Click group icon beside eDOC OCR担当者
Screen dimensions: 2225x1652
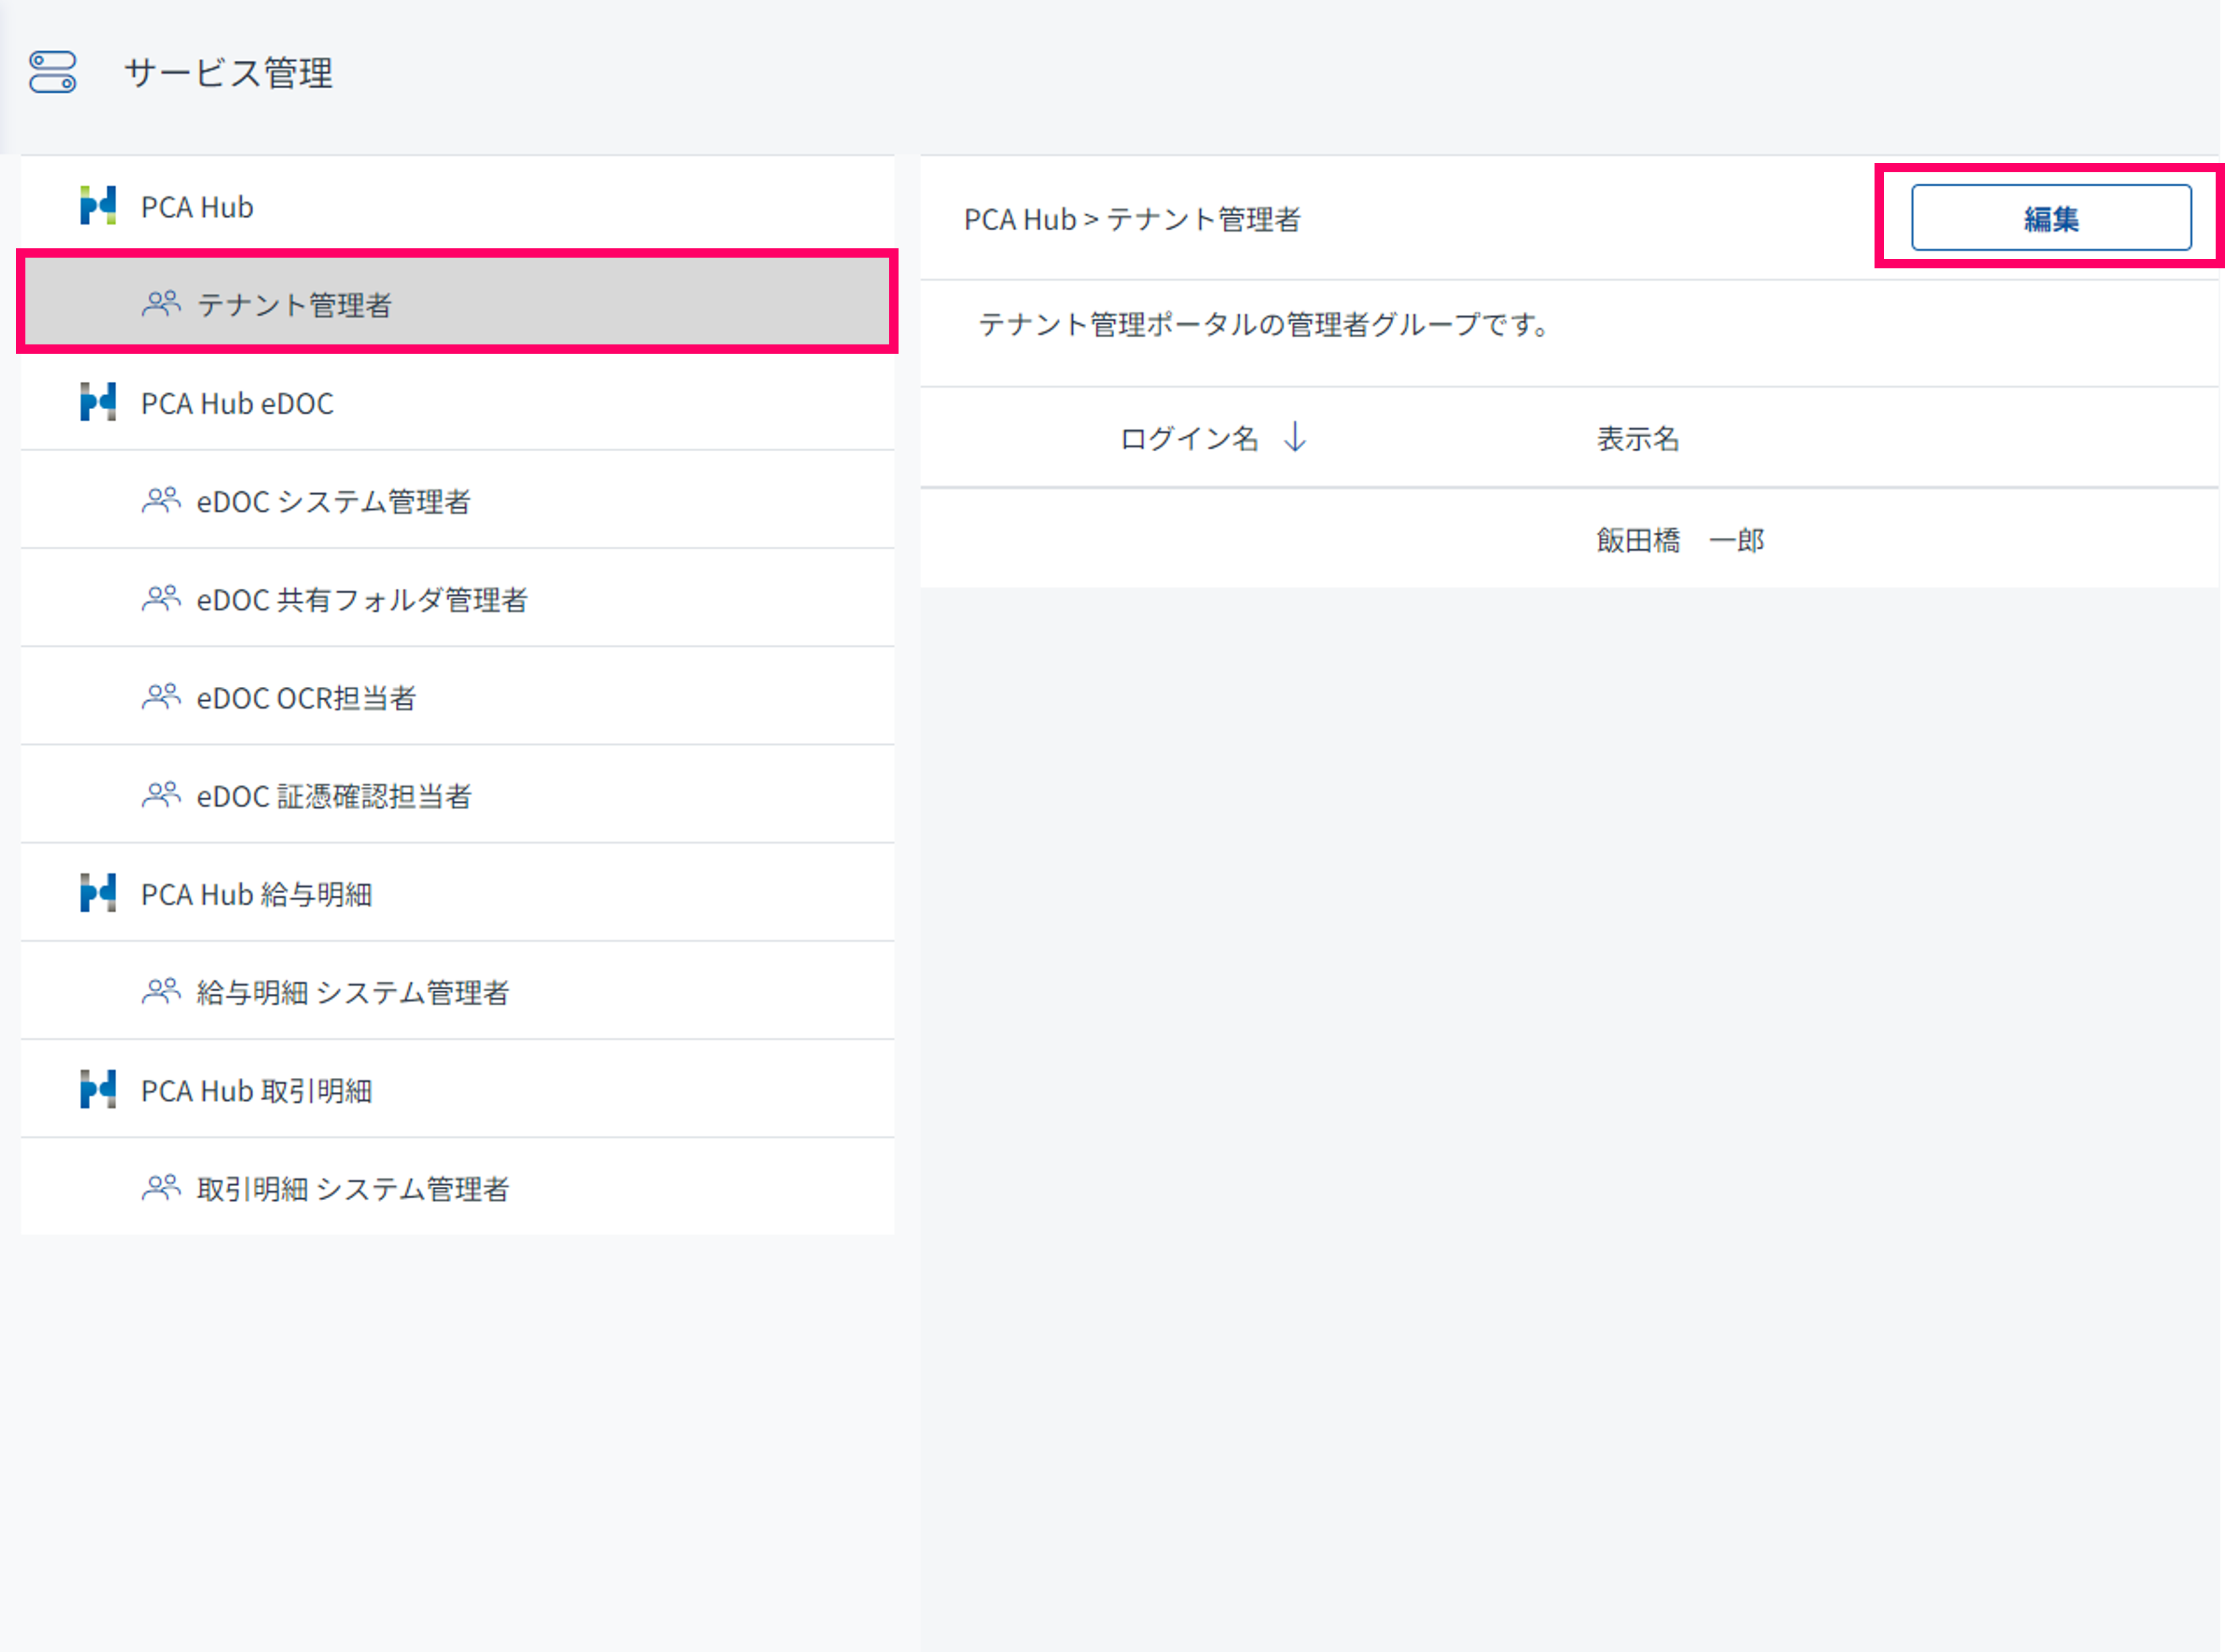161,696
